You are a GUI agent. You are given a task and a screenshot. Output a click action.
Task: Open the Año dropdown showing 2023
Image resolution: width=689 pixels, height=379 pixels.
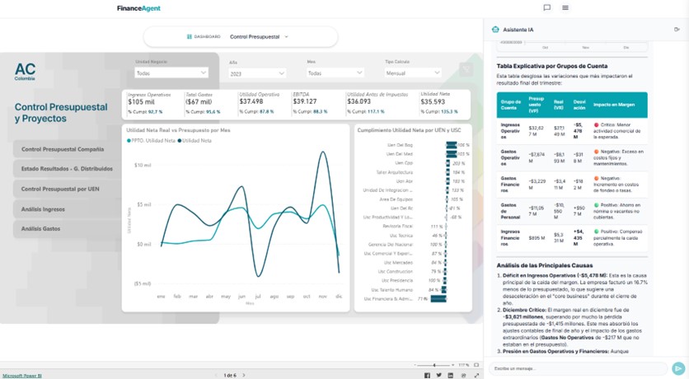pyautogui.click(x=257, y=73)
